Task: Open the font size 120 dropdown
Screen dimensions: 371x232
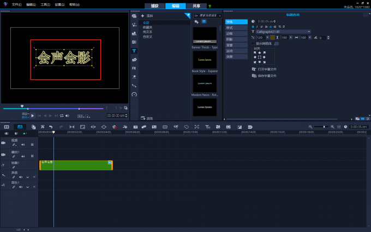Action: 268,38
